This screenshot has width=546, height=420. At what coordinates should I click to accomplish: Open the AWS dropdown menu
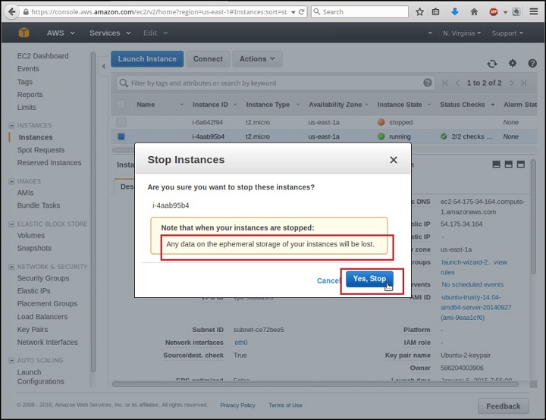tap(61, 33)
